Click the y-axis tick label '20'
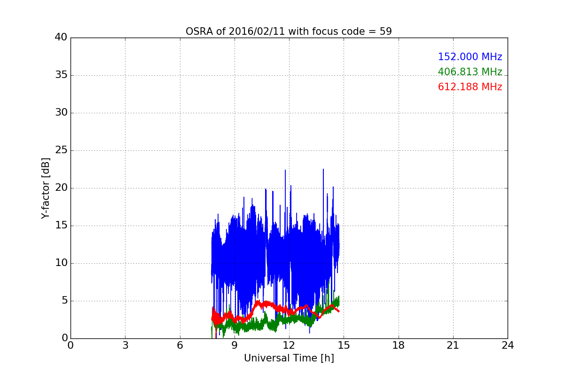Viewport: 564px width, 376px height. (61, 188)
